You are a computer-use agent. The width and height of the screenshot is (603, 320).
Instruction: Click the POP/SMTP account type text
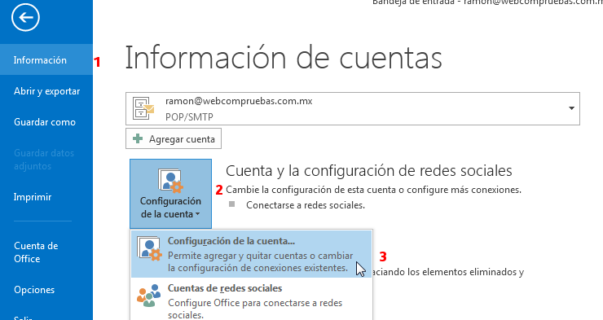coord(189,116)
